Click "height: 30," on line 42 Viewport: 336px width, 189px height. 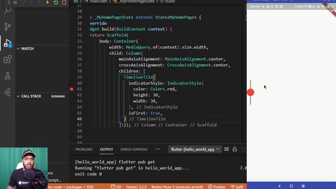tap(146, 95)
